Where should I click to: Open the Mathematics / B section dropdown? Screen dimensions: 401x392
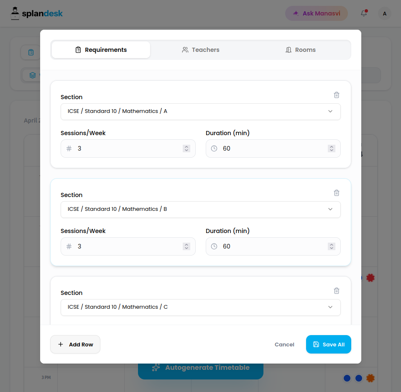(x=201, y=210)
